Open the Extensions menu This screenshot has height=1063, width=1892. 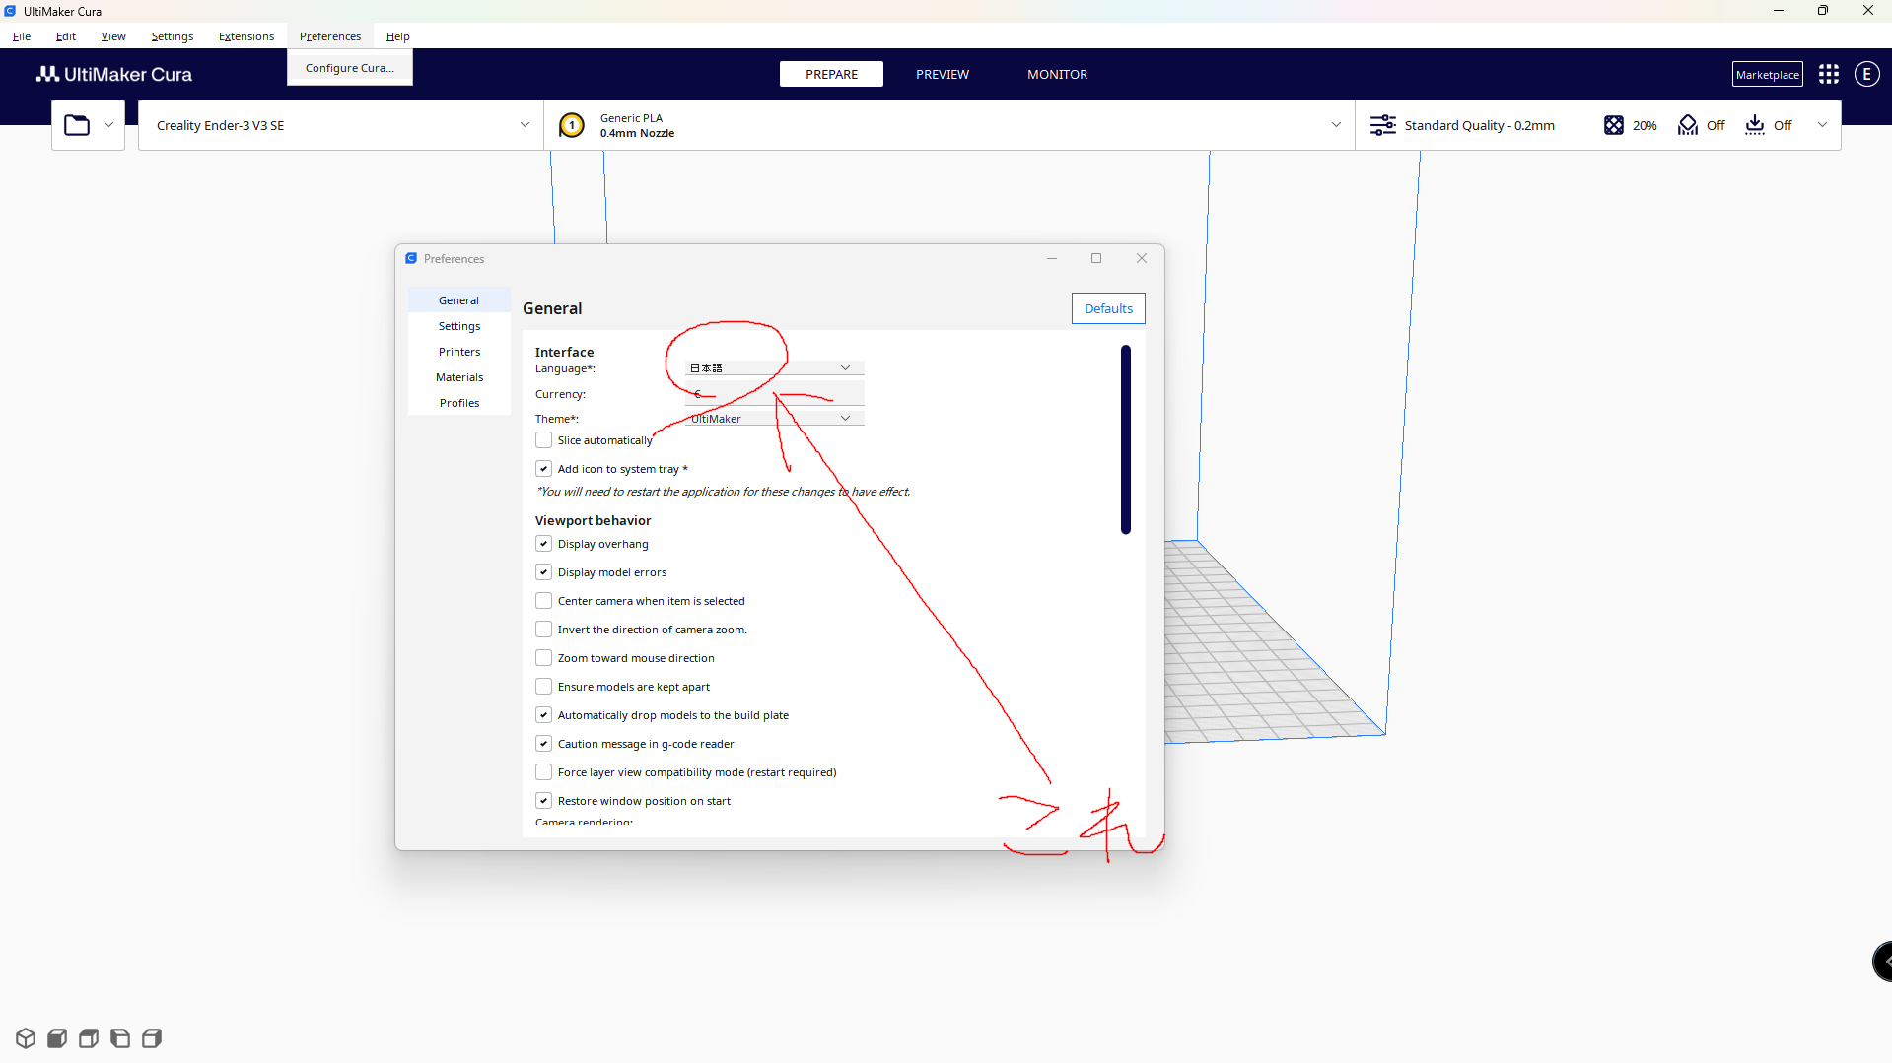246,36
